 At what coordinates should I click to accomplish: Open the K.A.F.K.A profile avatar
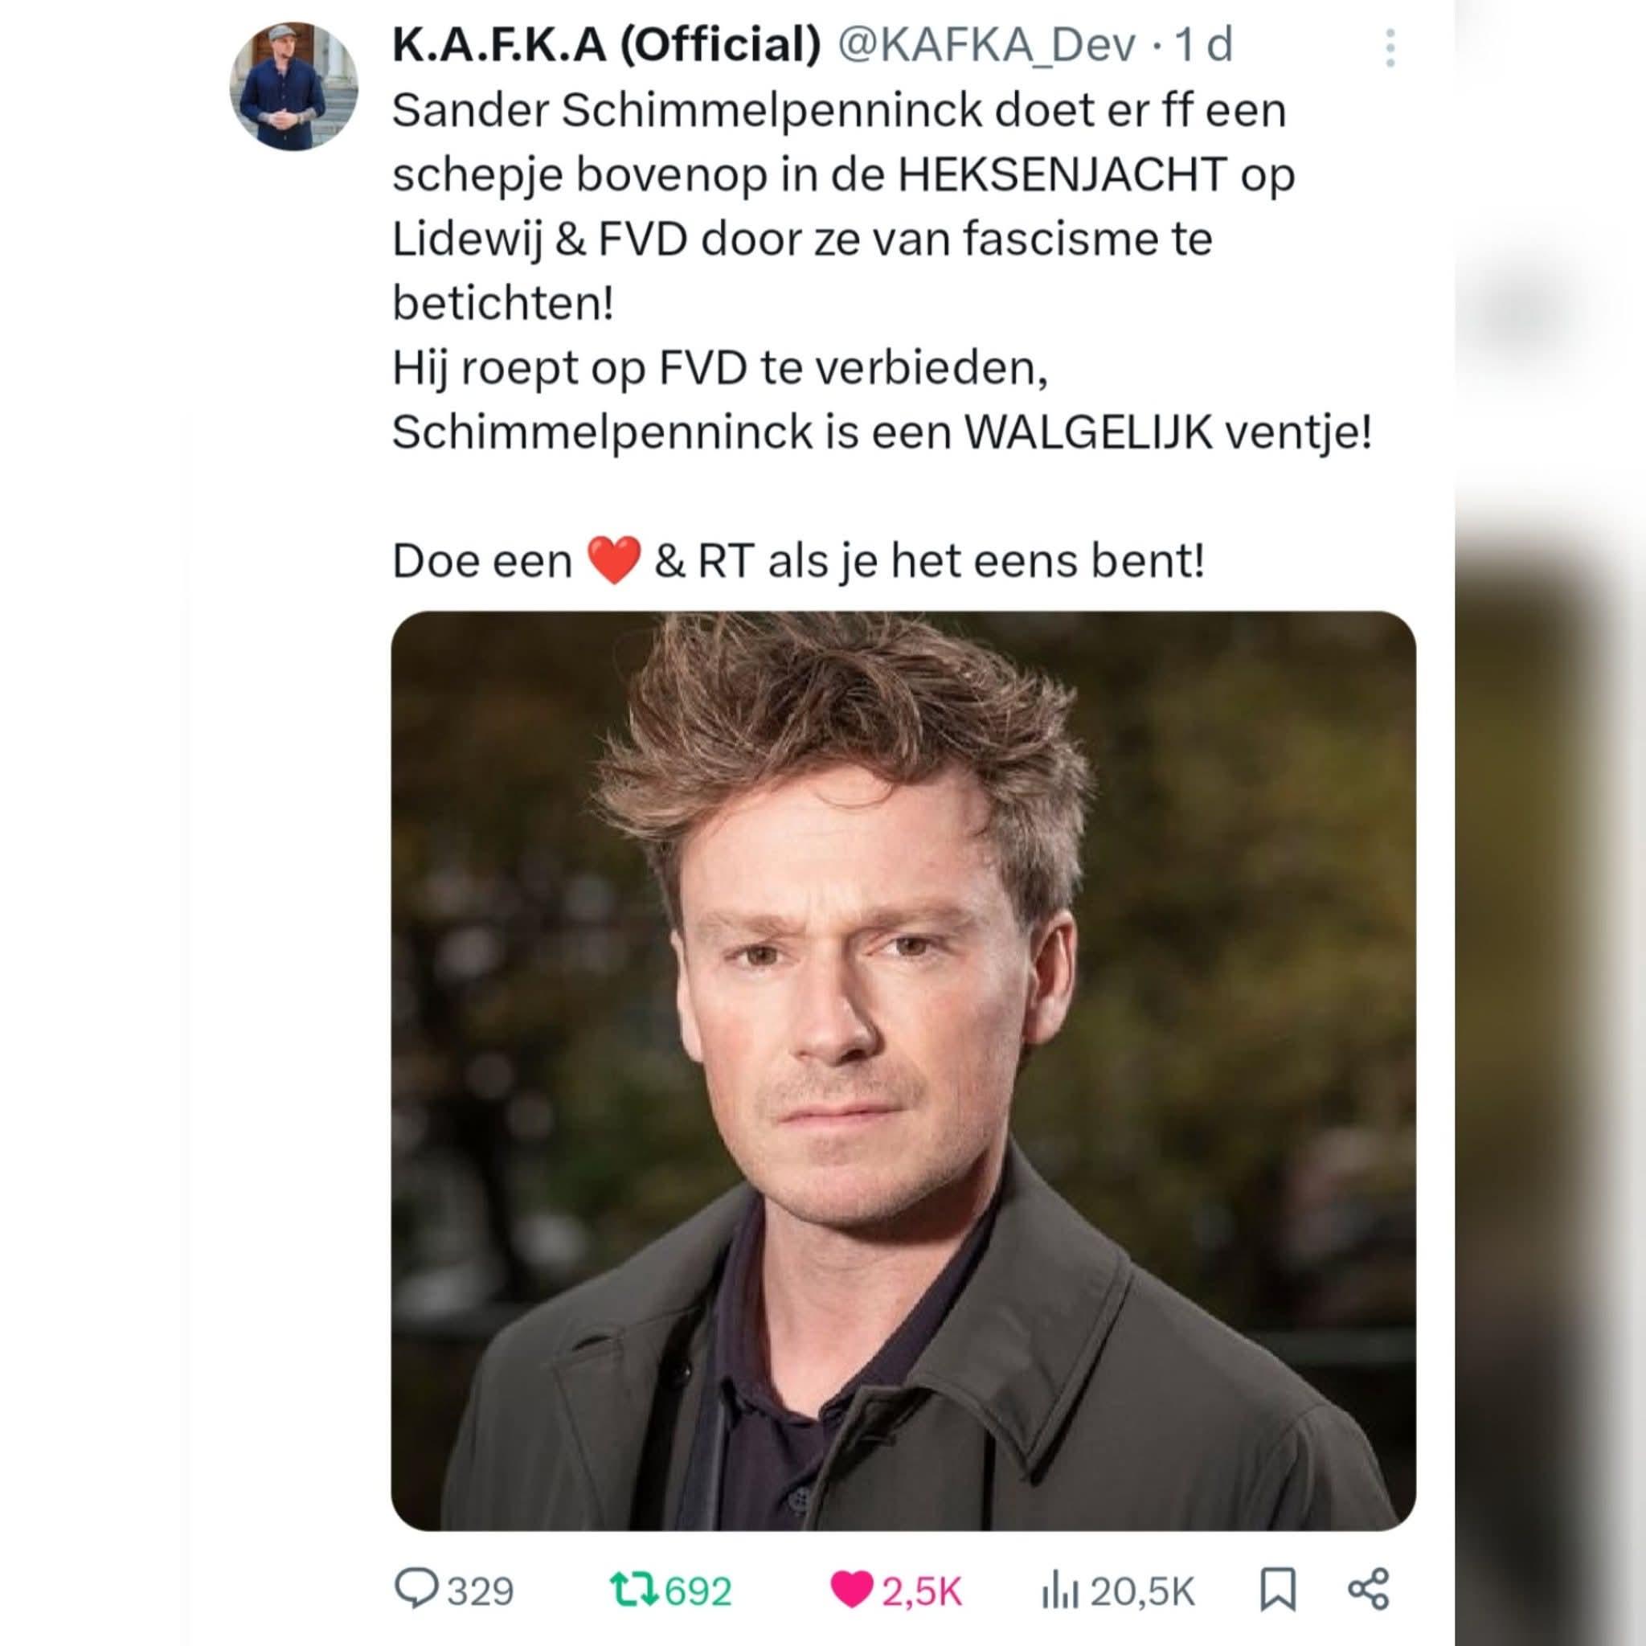point(294,86)
